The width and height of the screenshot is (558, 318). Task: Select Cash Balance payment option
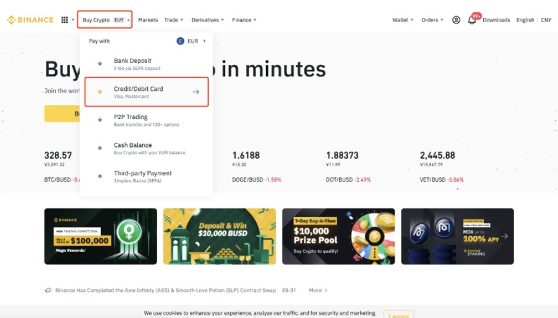pyautogui.click(x=146, y=148)
